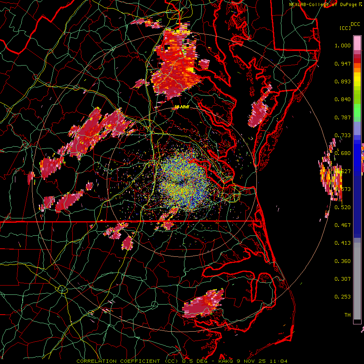The height and width of the screenshot is (364, 364).
Task: Select the 0.253 scale value
Action: click(343, 297)
